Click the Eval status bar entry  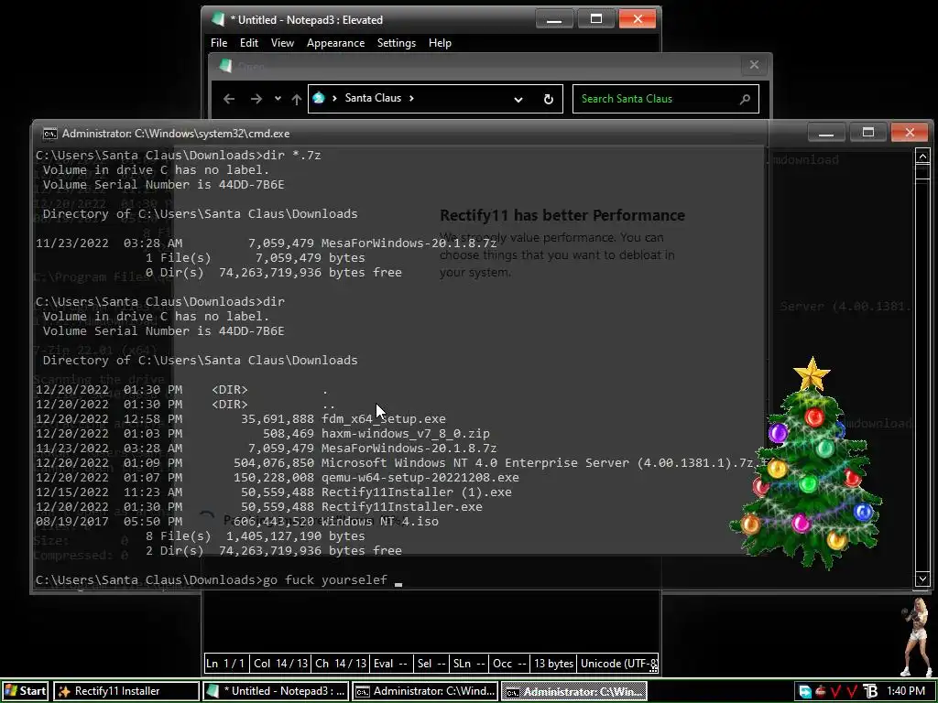click(390, 664)
